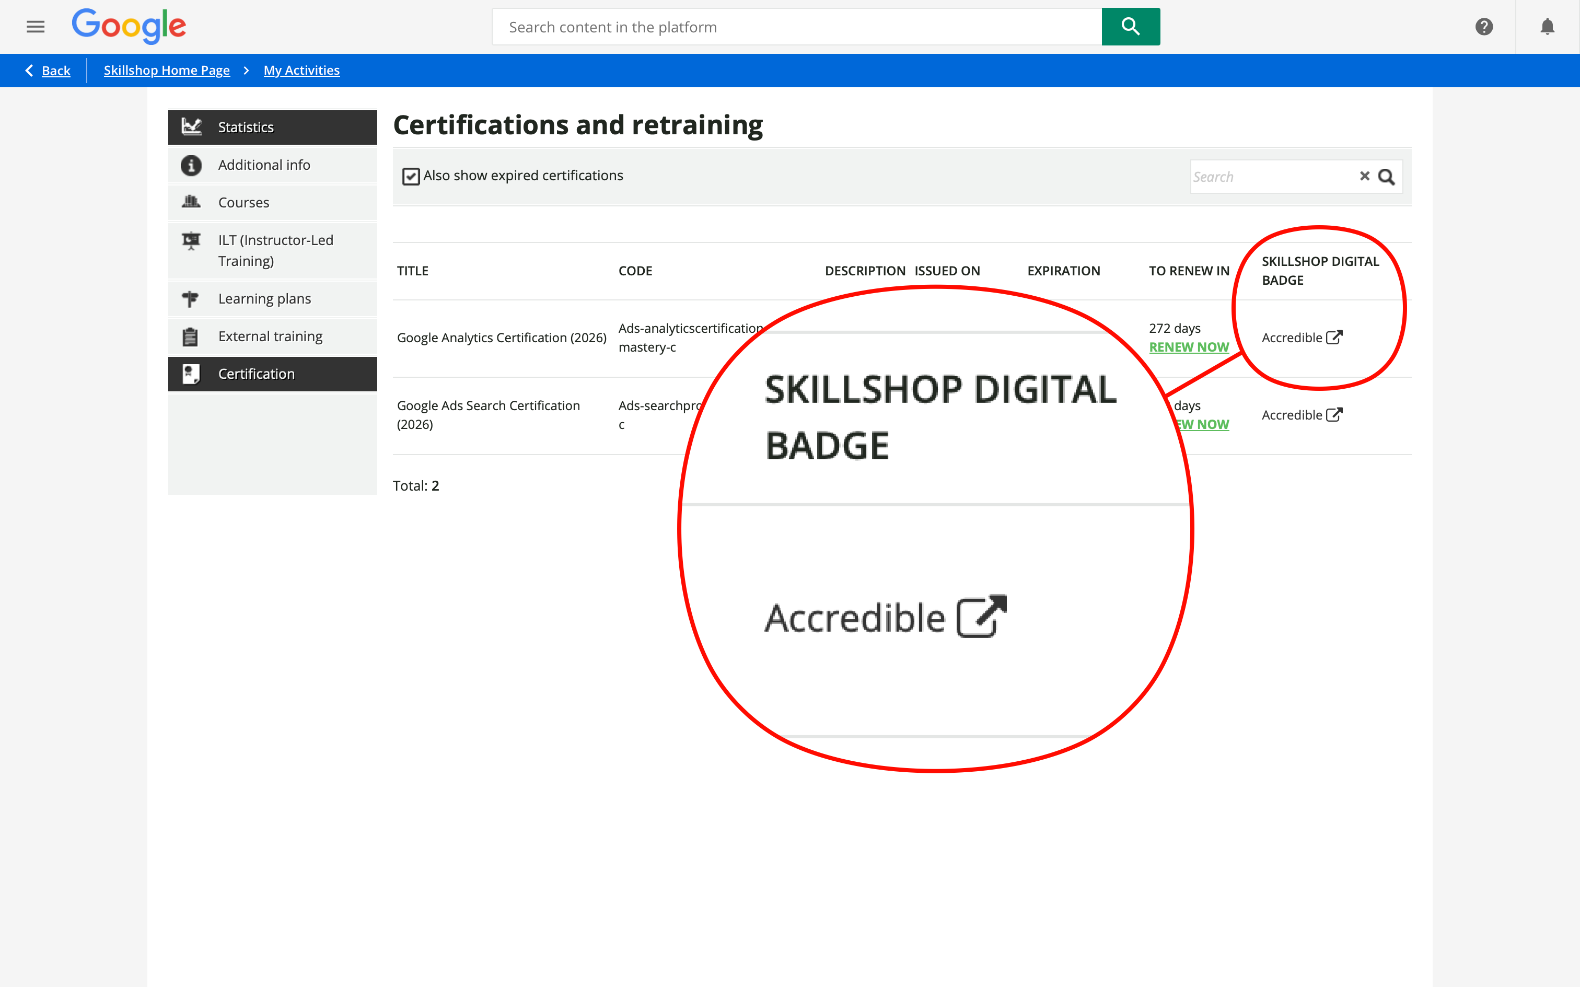Open Accredible link for Google Ads Search Certification
Image resolution: width=1580 pixels, height=987 pixels.
(1292, 415)
